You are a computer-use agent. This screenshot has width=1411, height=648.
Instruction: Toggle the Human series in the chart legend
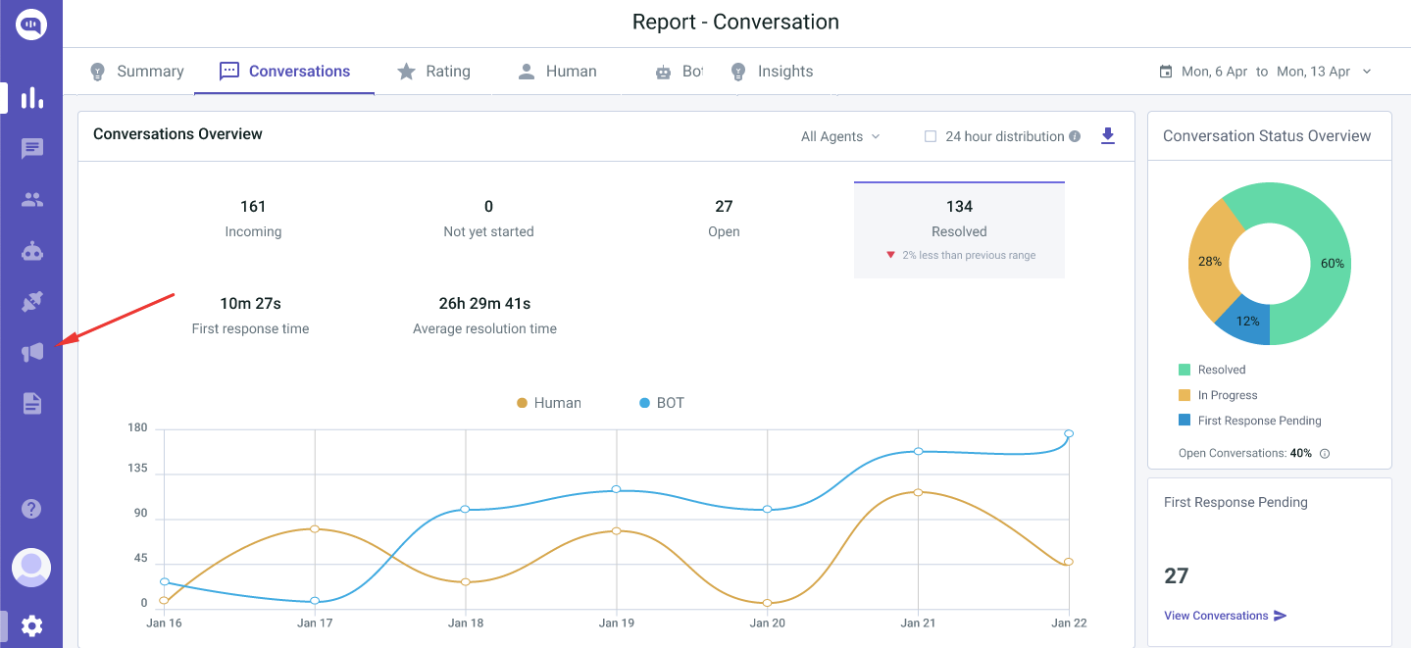pos(548,402)
